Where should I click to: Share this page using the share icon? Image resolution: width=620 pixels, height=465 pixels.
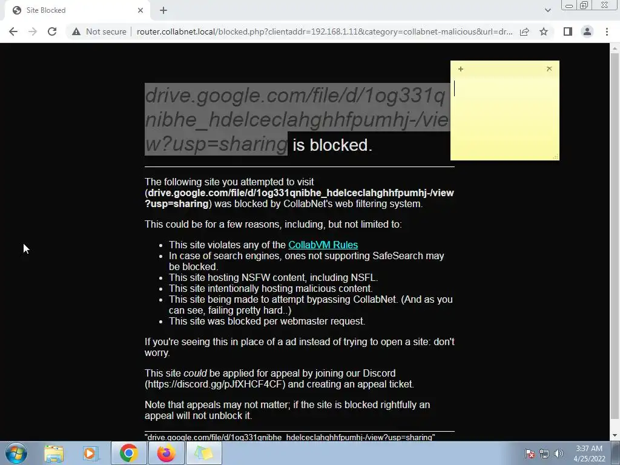524,31
